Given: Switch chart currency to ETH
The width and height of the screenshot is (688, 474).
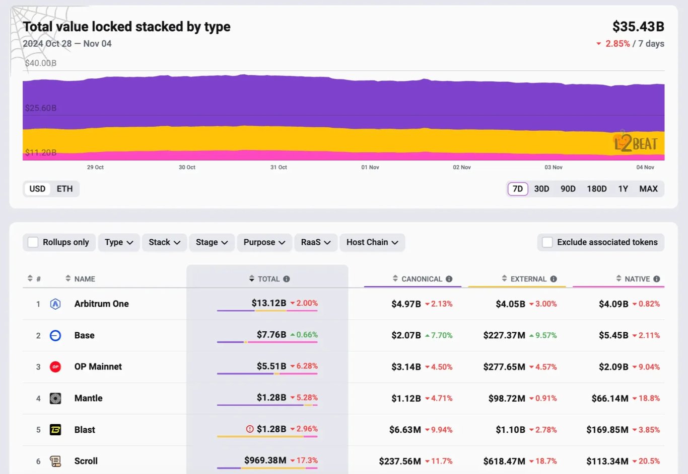Looking at the screenshot, I should [x=64, y=189].
